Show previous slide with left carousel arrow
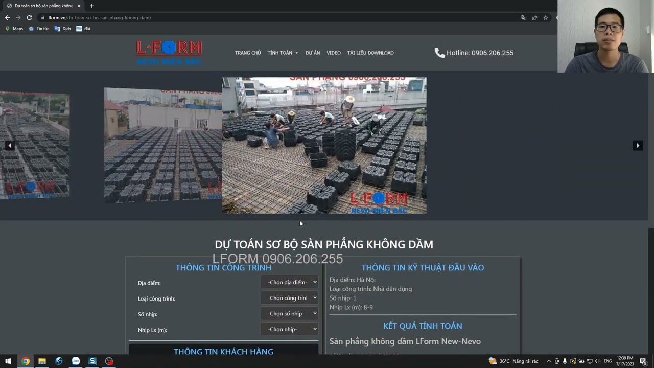This screenshot has width=654, height=368. [10, 146]
